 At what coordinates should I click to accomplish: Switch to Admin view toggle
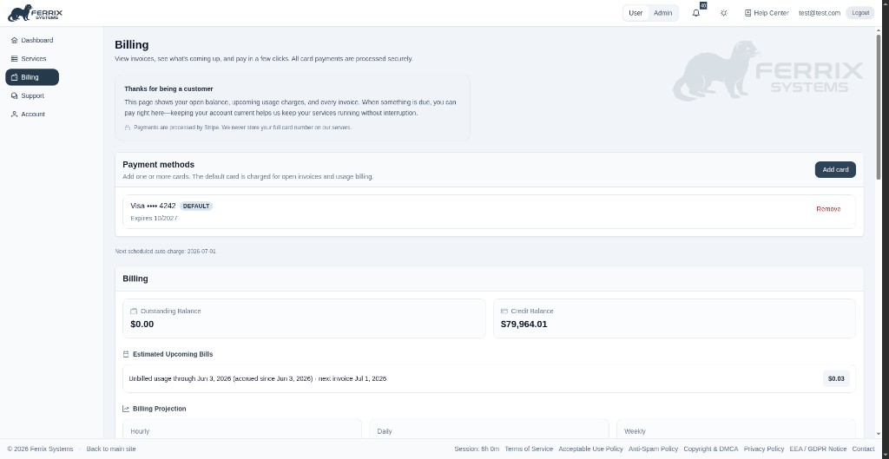[662, 13]
